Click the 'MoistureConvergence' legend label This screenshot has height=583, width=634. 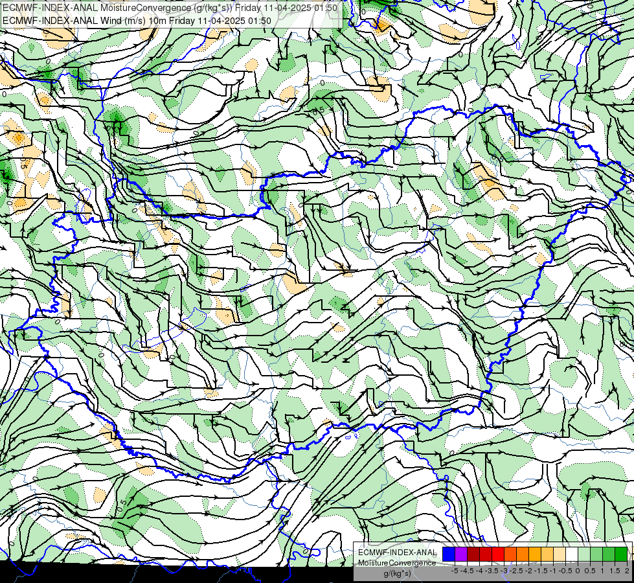pyautogui.click(x=397, y=563)
